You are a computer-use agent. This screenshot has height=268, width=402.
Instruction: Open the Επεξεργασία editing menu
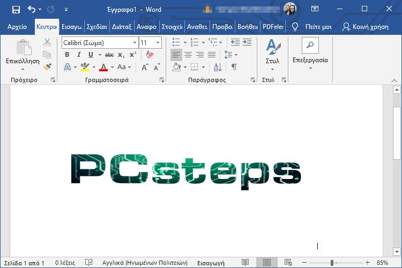[x=310, y=54]
